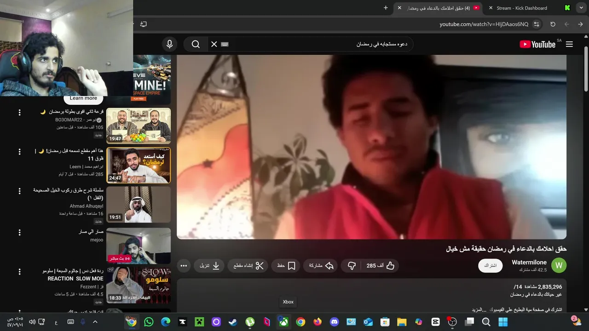Open the Watermilone channel avatar
This screenshot has height=331, width=589.
[x=559, y=265]
